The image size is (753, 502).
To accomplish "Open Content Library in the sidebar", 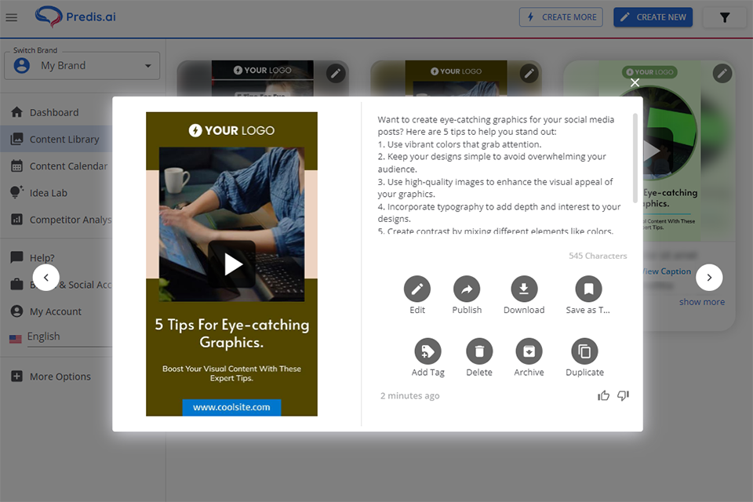I will pyautogui.click(x=56, y=140).
